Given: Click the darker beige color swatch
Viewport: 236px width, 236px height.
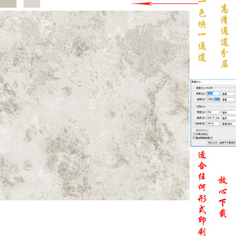Looking at the screenshot, I should [8, 4].
